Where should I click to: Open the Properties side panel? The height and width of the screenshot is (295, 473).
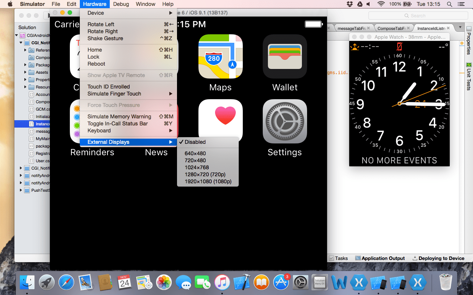click(x=469, y=41)
